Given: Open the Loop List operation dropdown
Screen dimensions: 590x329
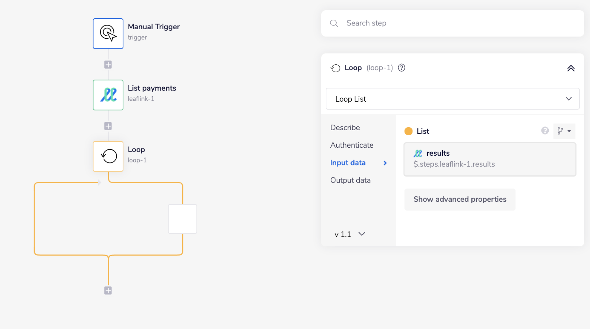Looking at the screenshot, I should click(452, 99).
